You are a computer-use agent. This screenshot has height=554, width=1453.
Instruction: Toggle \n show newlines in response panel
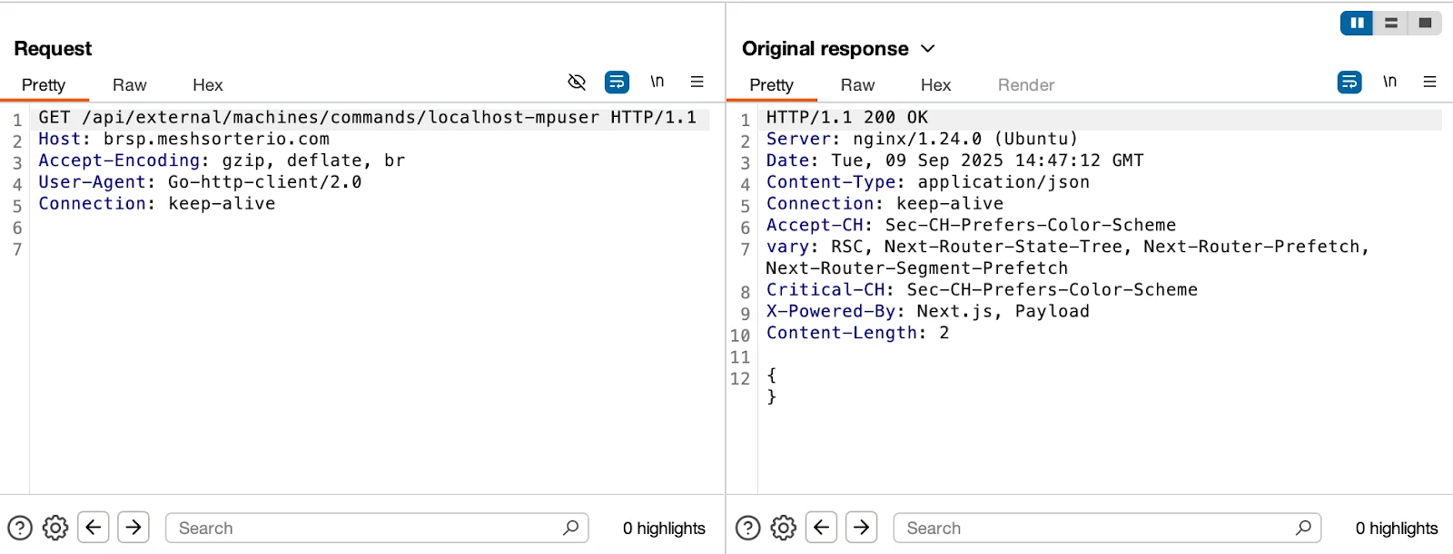[x=1390, y=82]
